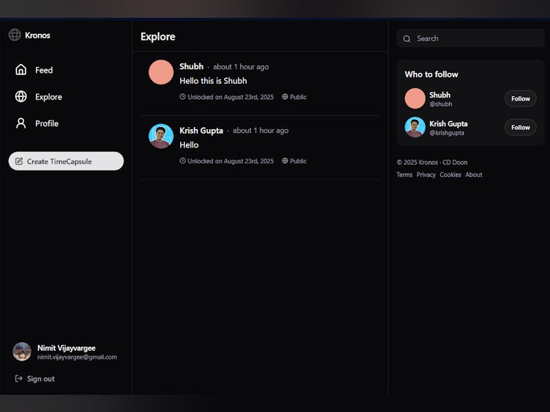Click the Sign out arrow icon

pyautogui.click(x=19, y=378)
